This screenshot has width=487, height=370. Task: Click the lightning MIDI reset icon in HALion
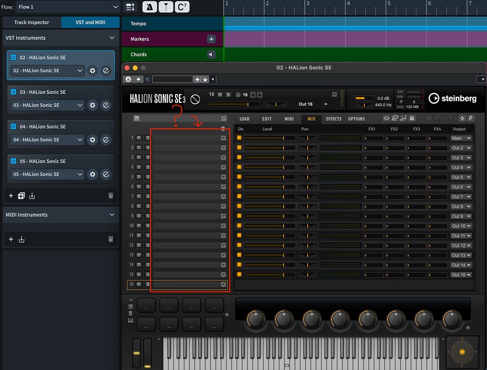[x=462, y=118]
